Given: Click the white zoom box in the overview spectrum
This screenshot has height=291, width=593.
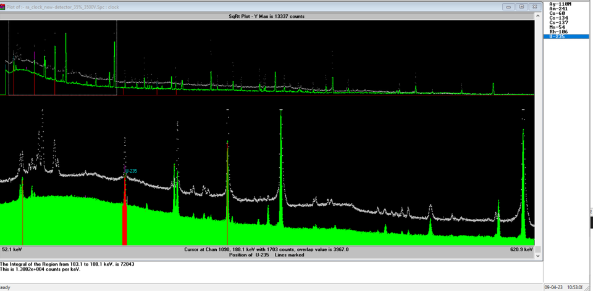Looking at the screenshot, I should coord(62,57).
